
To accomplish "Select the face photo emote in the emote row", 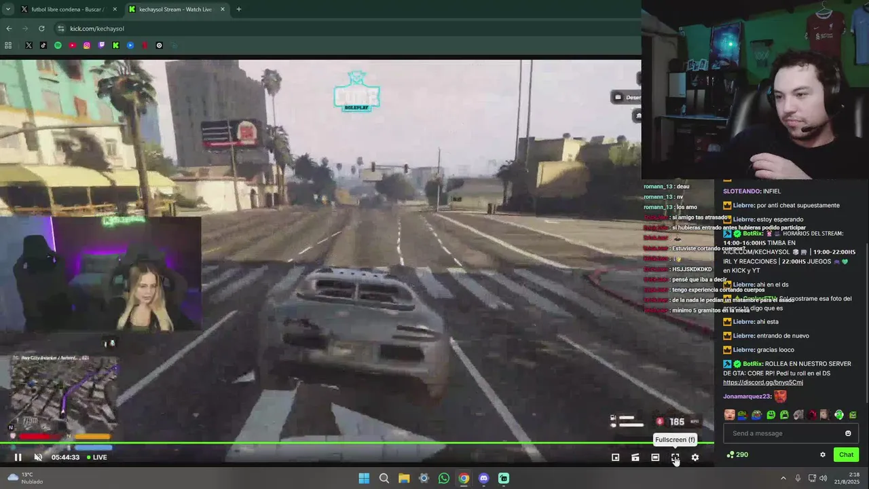I will click(x=729, y=414).
